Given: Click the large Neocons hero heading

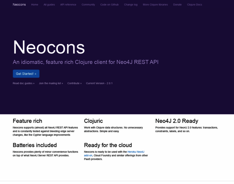Looking at the screenshot, I should [49, 47].
